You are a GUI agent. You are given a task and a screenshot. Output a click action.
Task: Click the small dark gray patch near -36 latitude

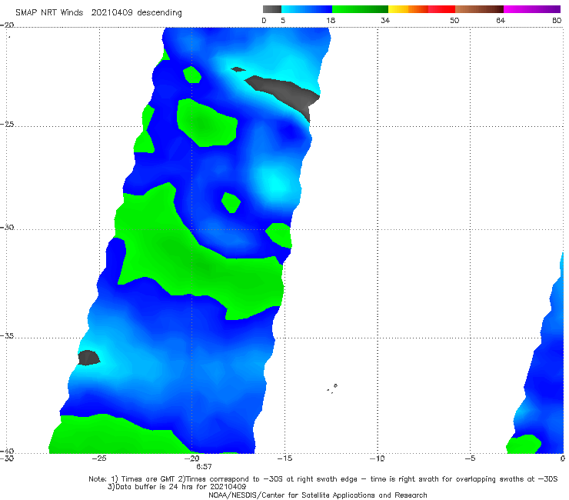click(88, 358)
